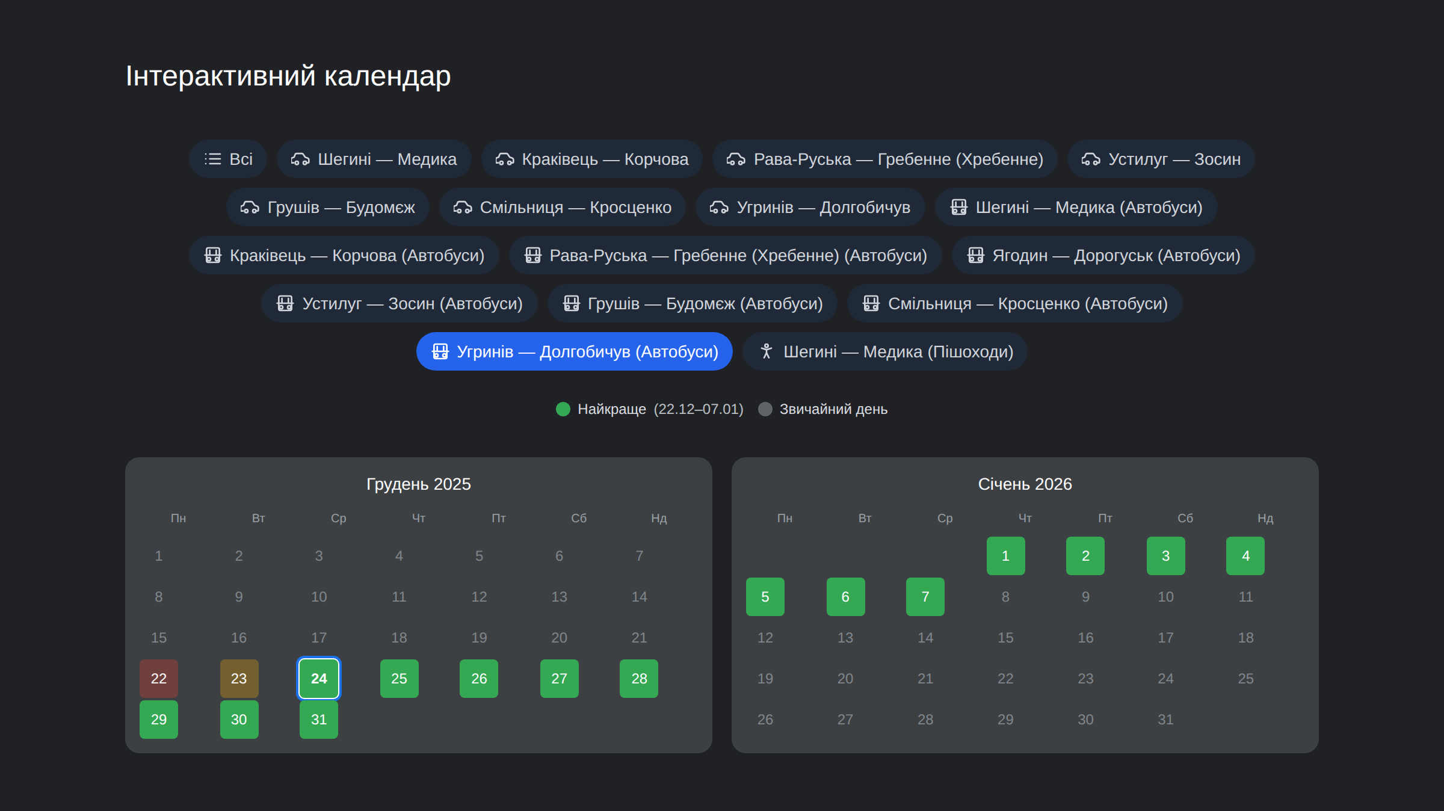The height and width of the screenshot is (811, 1444).
Task: Click the green Найкраще legend dot
Action: 563,409
